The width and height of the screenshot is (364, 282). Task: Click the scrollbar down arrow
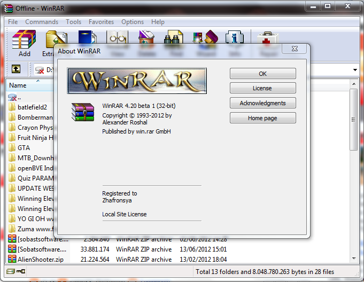click(x=354, y=258)
